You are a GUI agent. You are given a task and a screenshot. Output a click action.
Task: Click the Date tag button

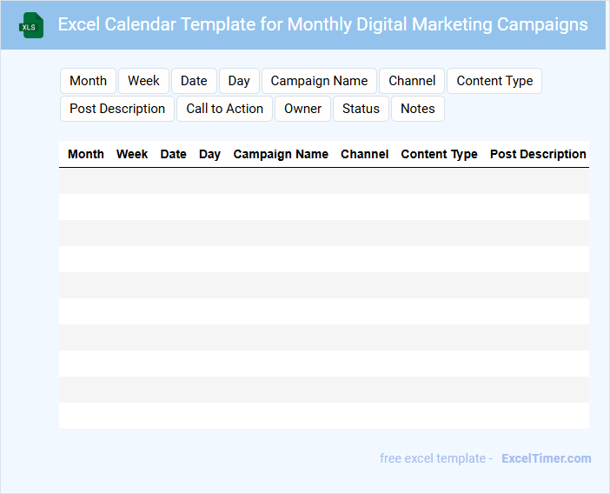[194, 81]
